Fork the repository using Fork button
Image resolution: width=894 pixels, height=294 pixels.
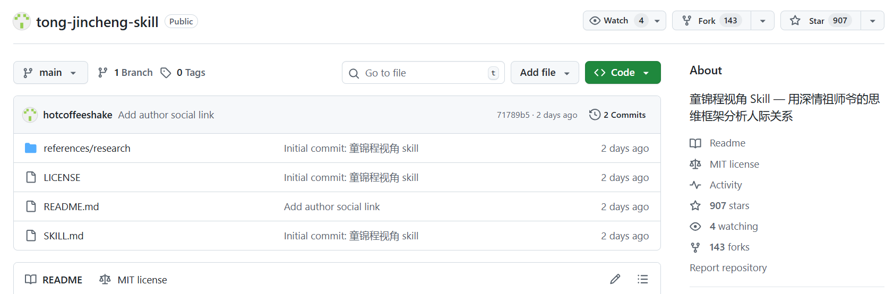[711, 21]
